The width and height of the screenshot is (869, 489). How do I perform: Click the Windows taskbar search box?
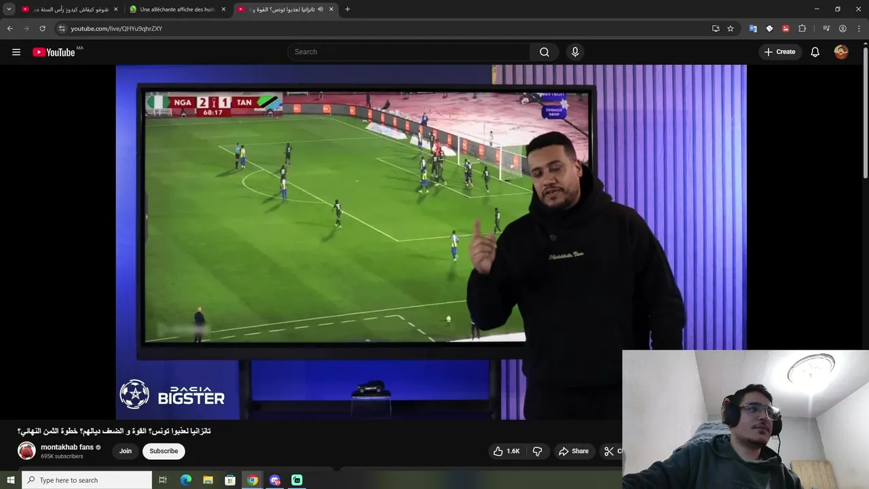[x=86, y=480]
